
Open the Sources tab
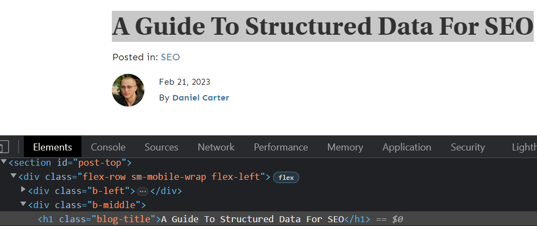pyautogui.click(x=161, y=147)
